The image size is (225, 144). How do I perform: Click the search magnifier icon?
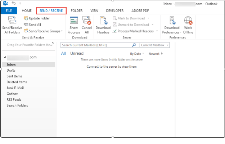point(134,45)
